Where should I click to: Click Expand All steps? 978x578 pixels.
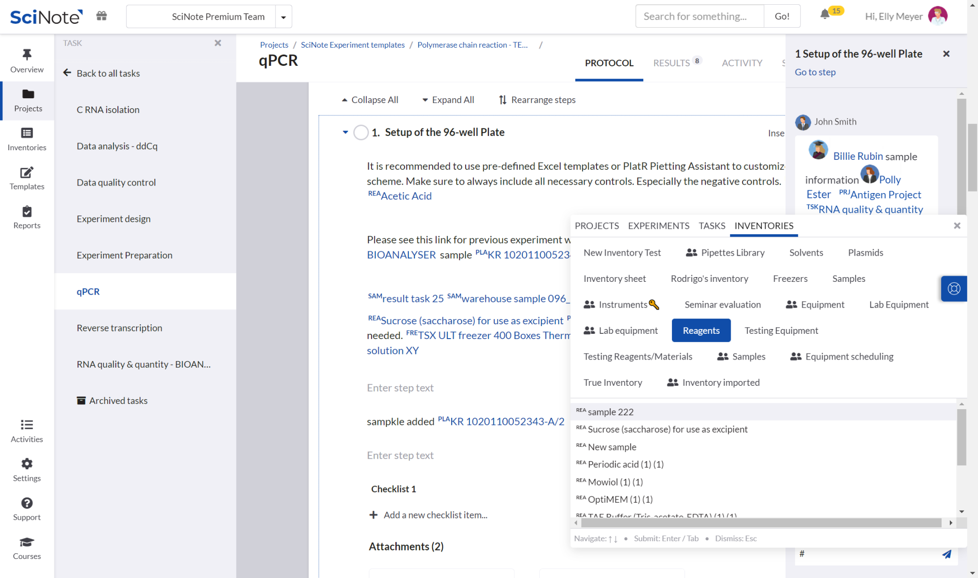tap(447, 100)
